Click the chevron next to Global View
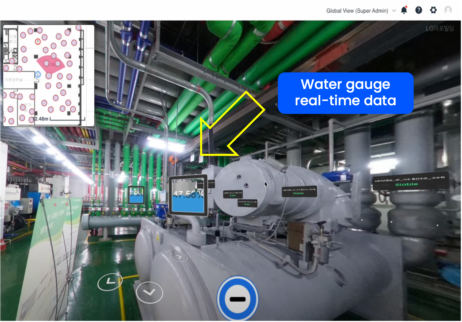This screenshot has width=462, height=322. click(x=394, y=11)
